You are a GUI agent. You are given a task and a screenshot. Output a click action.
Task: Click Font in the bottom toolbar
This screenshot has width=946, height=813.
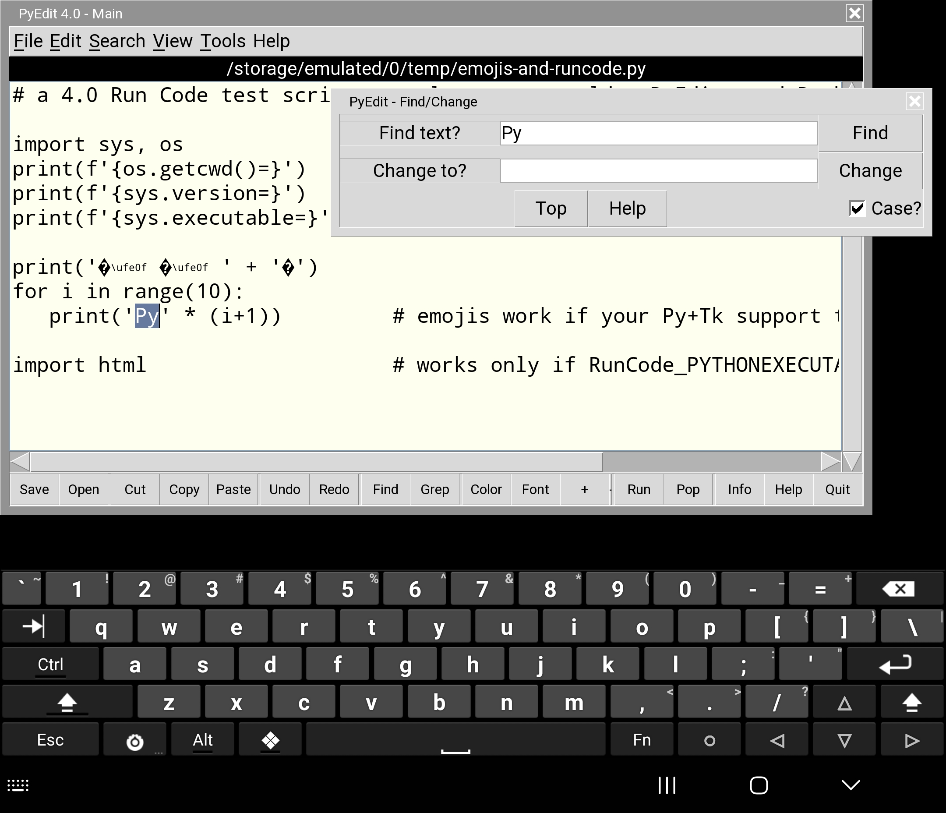536,489
